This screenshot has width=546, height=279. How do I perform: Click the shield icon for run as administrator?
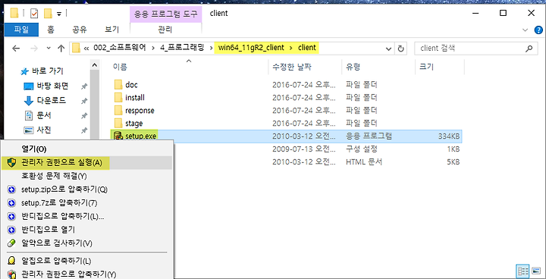point(12,163)
